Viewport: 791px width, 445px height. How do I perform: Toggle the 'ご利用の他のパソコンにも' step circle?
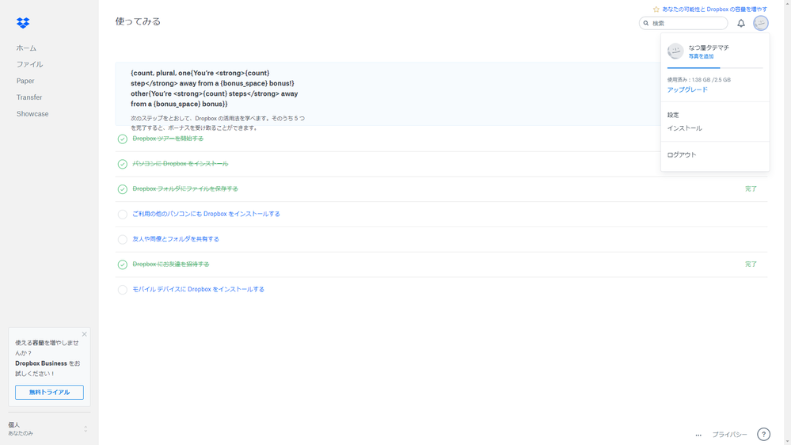click(123, 215)
